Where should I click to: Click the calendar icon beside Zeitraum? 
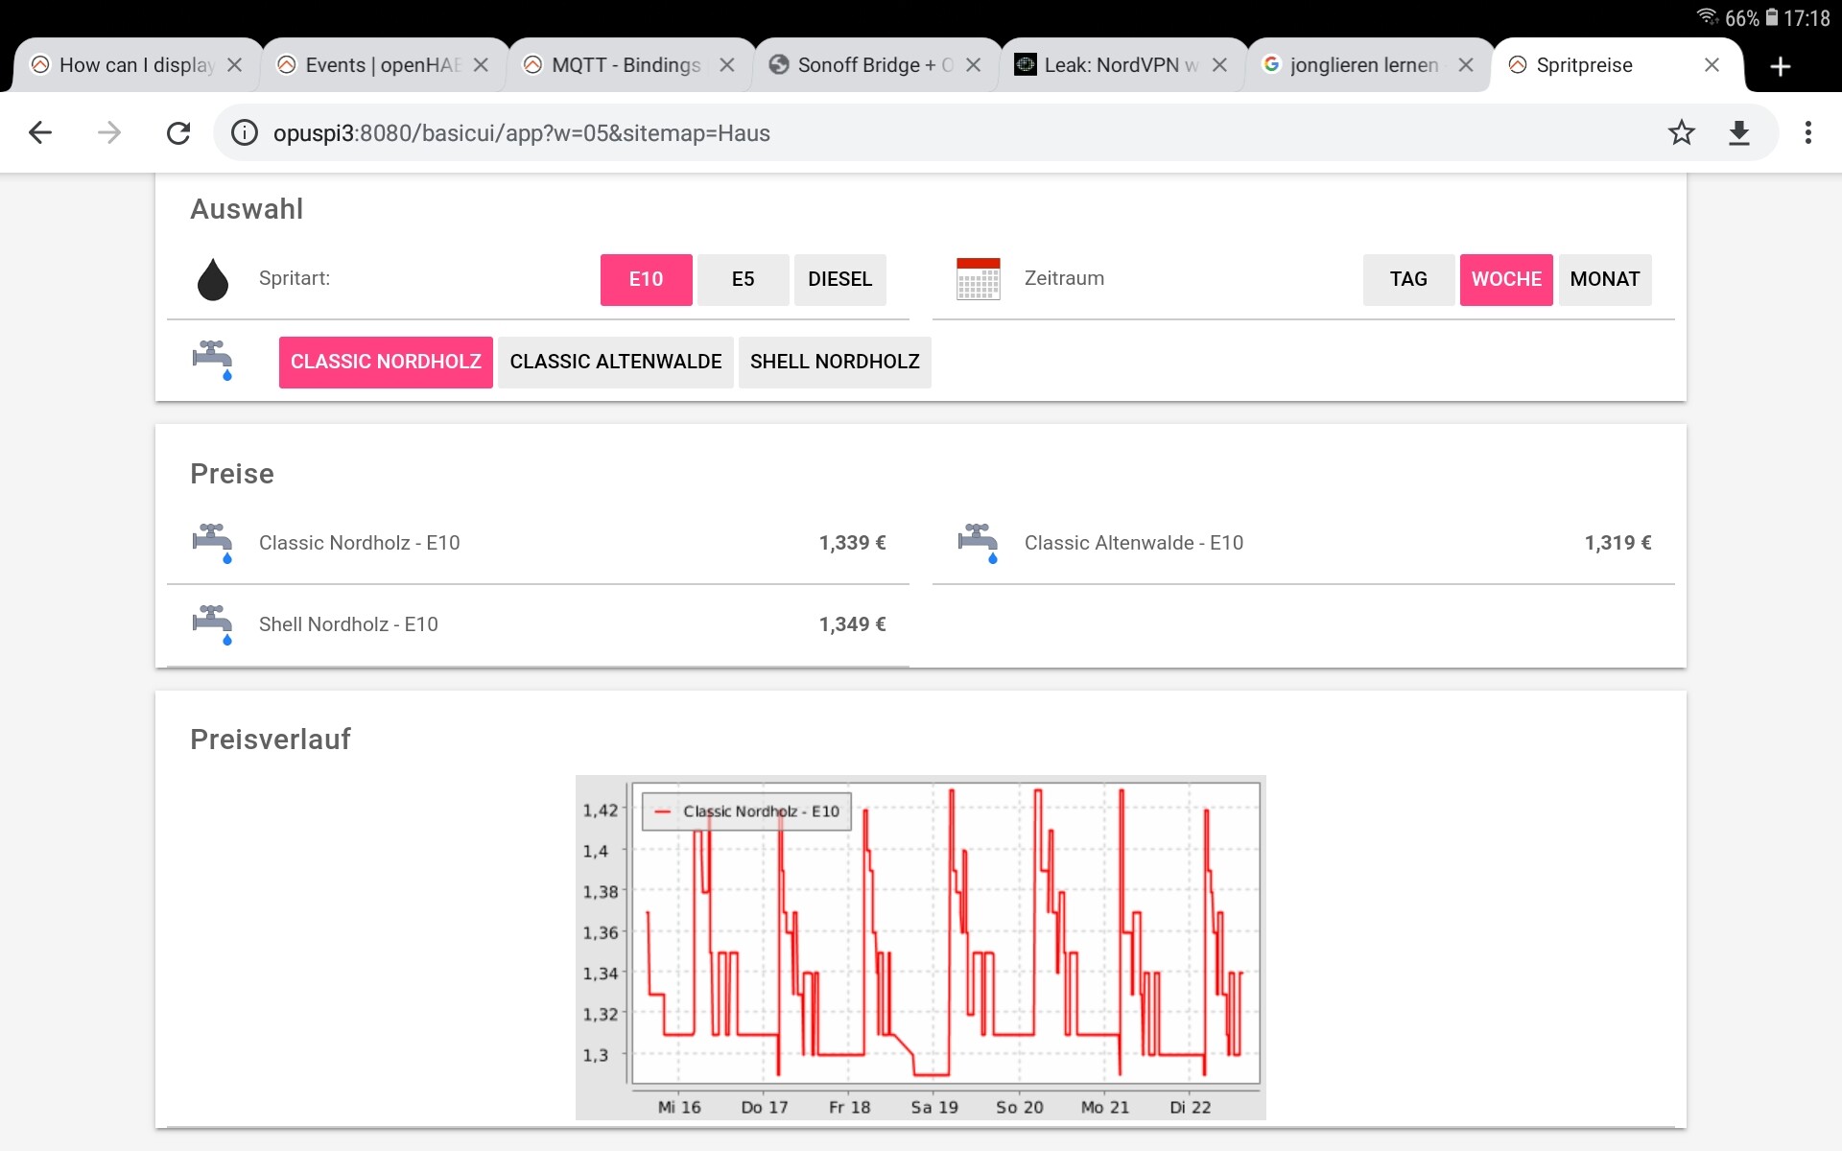click(978, 279)
